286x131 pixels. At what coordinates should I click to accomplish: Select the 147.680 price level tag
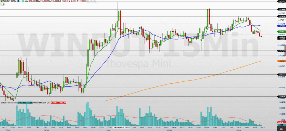point(282,9)
